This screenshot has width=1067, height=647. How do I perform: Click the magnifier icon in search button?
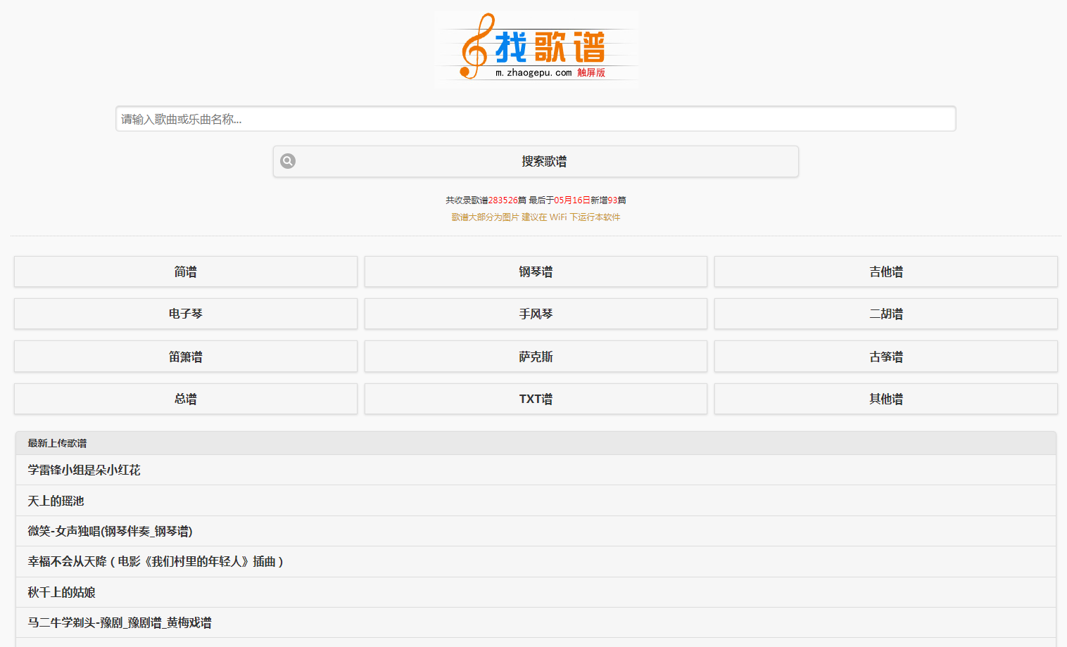pos(288,161)
